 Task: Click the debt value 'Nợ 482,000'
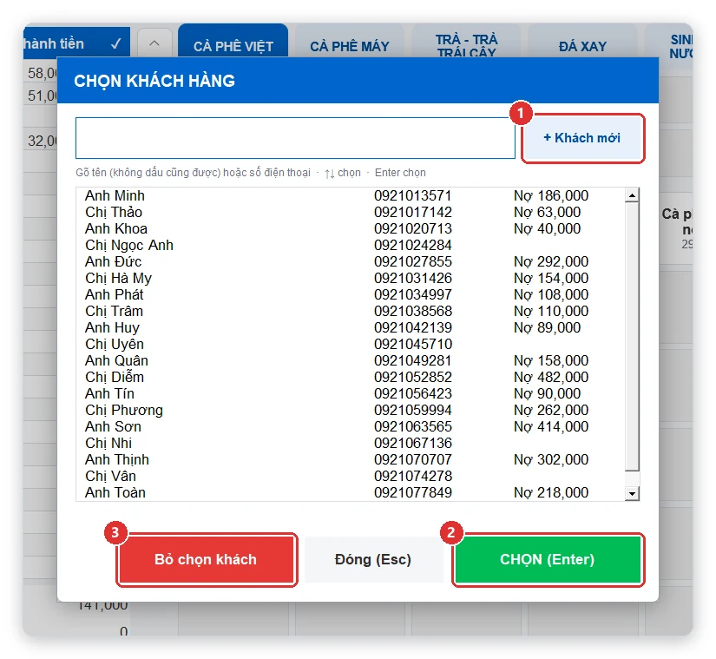pyautogui.click(x=551, y=377)
